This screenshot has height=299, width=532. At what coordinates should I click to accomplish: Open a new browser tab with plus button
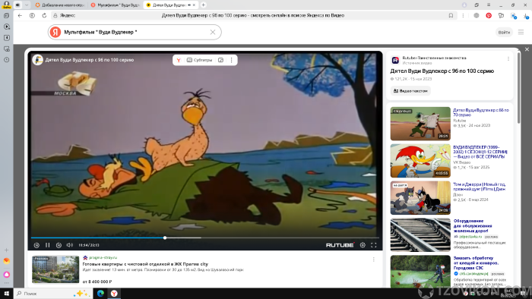(203, 5)
